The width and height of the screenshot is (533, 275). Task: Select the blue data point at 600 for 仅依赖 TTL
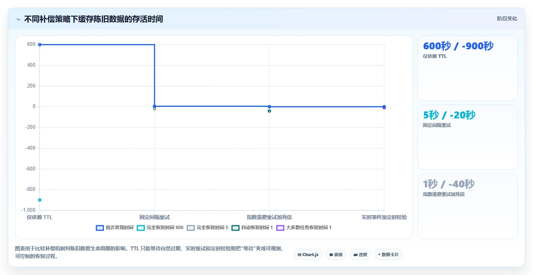pyautogui.click(x=40, y=45)
